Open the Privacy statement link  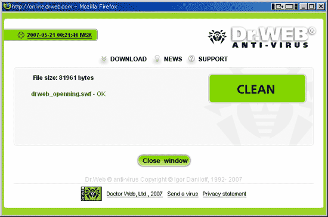coord(224,194)
